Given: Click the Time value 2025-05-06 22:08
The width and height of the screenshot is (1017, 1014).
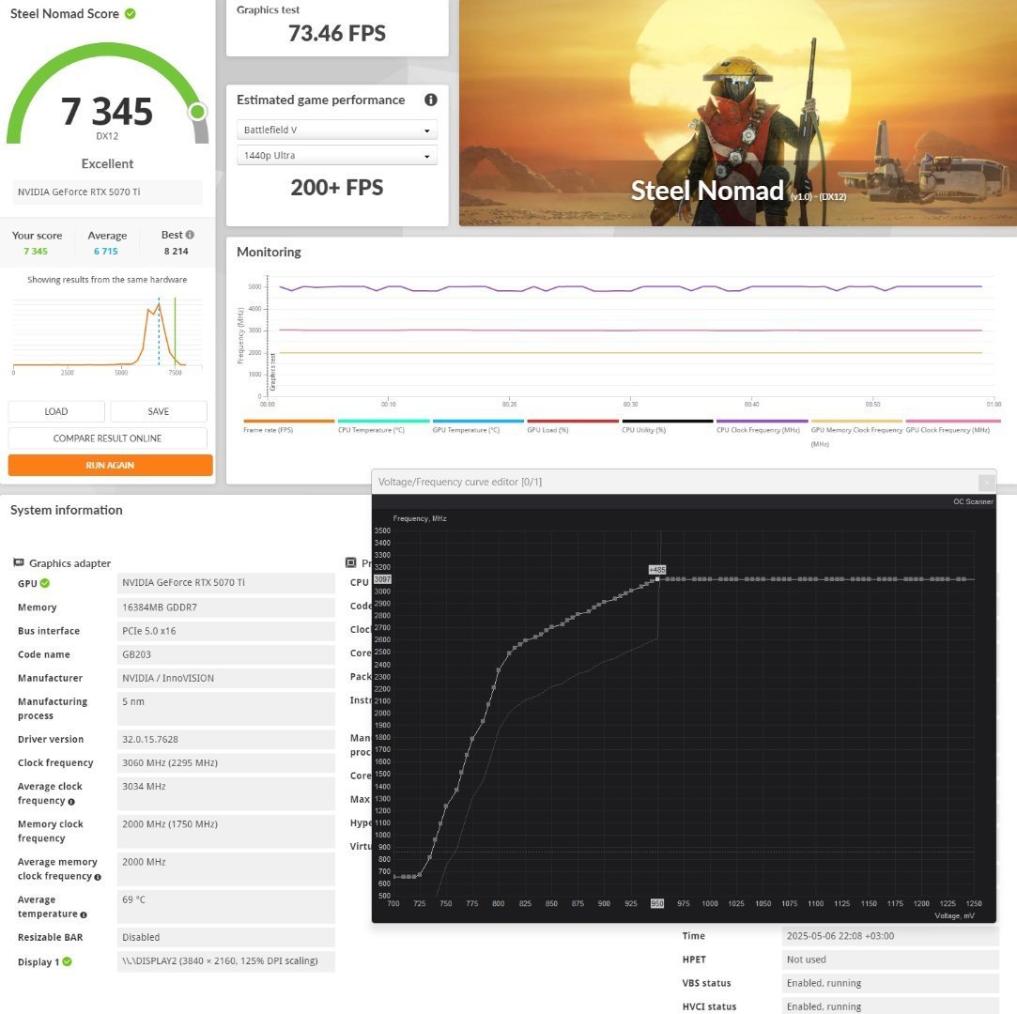Looking at the screenshot, I should 890,936.
